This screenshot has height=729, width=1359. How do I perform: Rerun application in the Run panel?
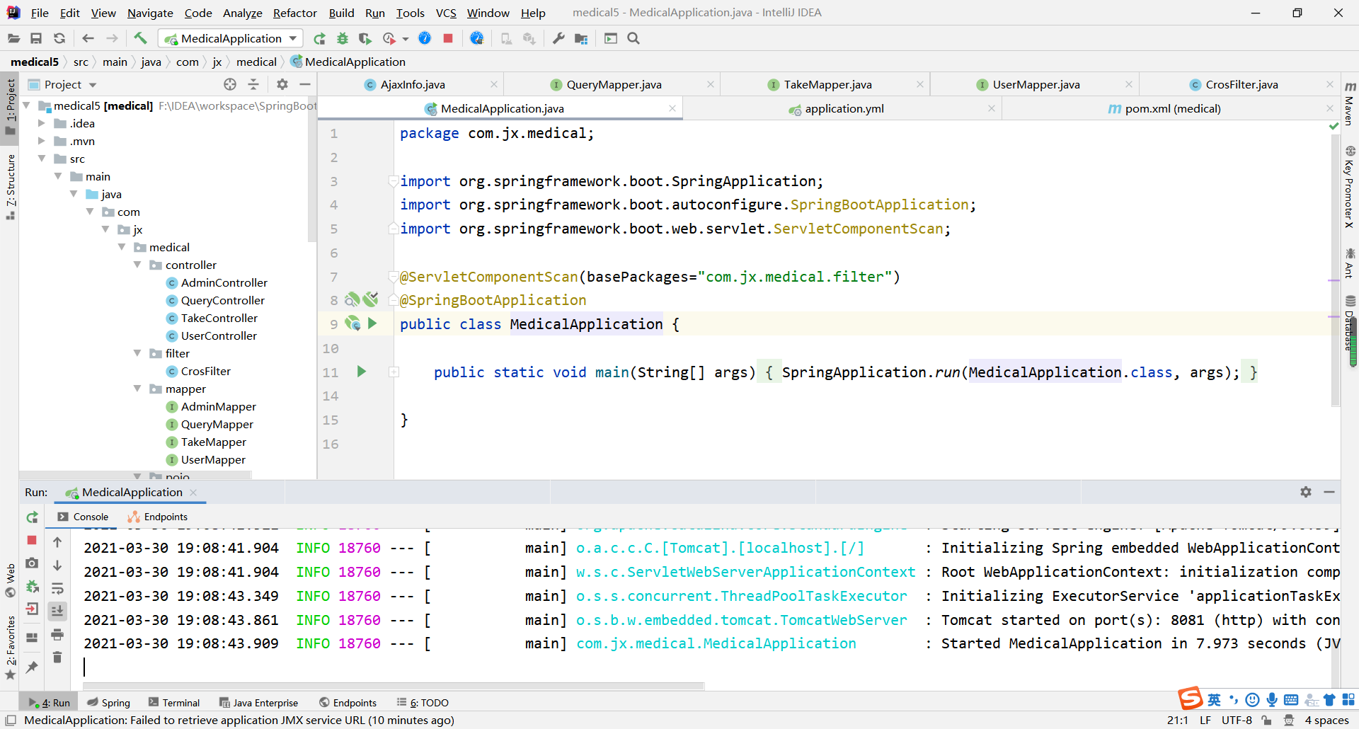(x=32, y=517)
